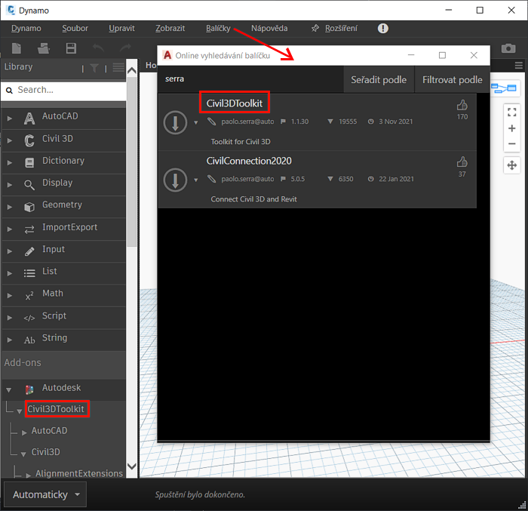The width and height of the screenshot is (528, 511).
Task: Zoom to fit the workspace view
Action: pos(512,112)
